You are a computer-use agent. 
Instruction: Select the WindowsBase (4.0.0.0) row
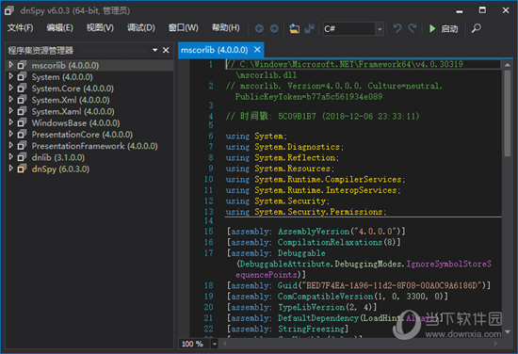coord(89,122)
